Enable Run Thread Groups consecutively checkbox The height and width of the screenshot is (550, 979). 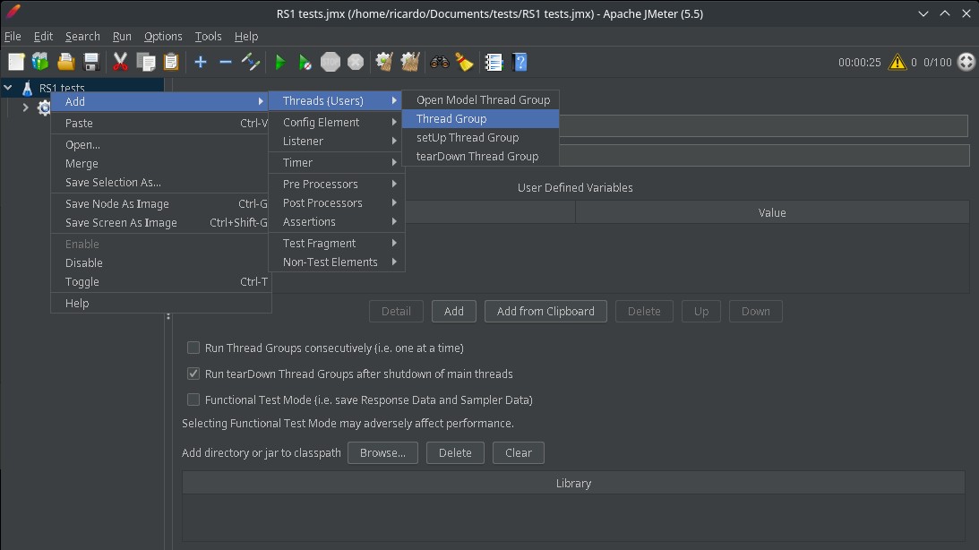(x=193, y=348)
